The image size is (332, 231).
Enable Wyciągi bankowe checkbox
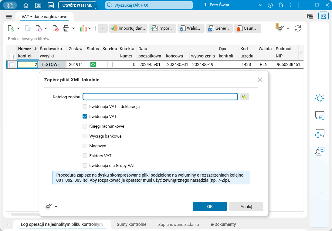point(85,136)
